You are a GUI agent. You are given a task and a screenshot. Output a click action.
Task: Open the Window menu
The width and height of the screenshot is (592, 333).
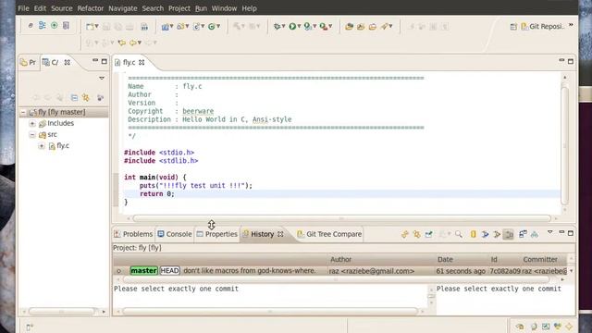224,8
